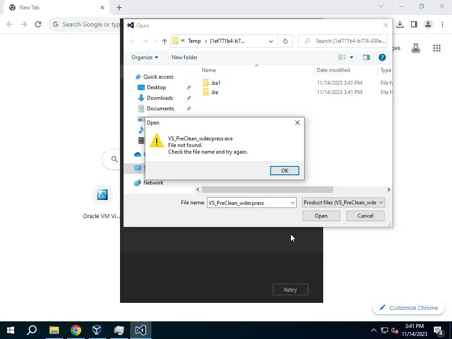The height and width of the screenshot is (339, 452).
Task: Open Chrome profile icon
Action: click(428, 25)
